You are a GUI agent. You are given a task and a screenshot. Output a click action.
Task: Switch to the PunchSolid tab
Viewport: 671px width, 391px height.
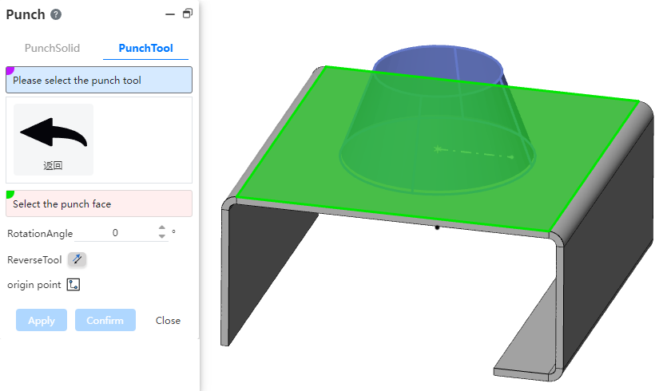(x=52, y=48)
